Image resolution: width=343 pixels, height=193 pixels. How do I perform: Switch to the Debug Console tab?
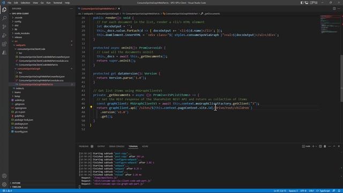tap(117, 146)
